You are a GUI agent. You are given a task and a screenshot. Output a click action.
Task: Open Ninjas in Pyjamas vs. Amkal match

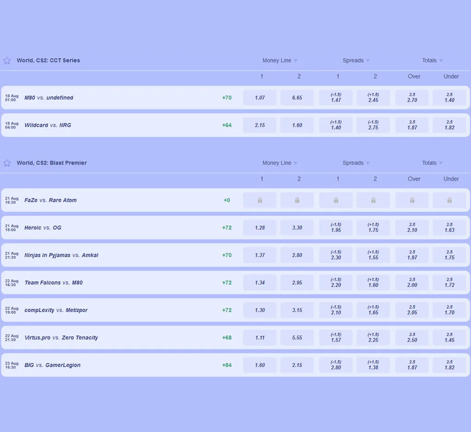pos(61,255)
